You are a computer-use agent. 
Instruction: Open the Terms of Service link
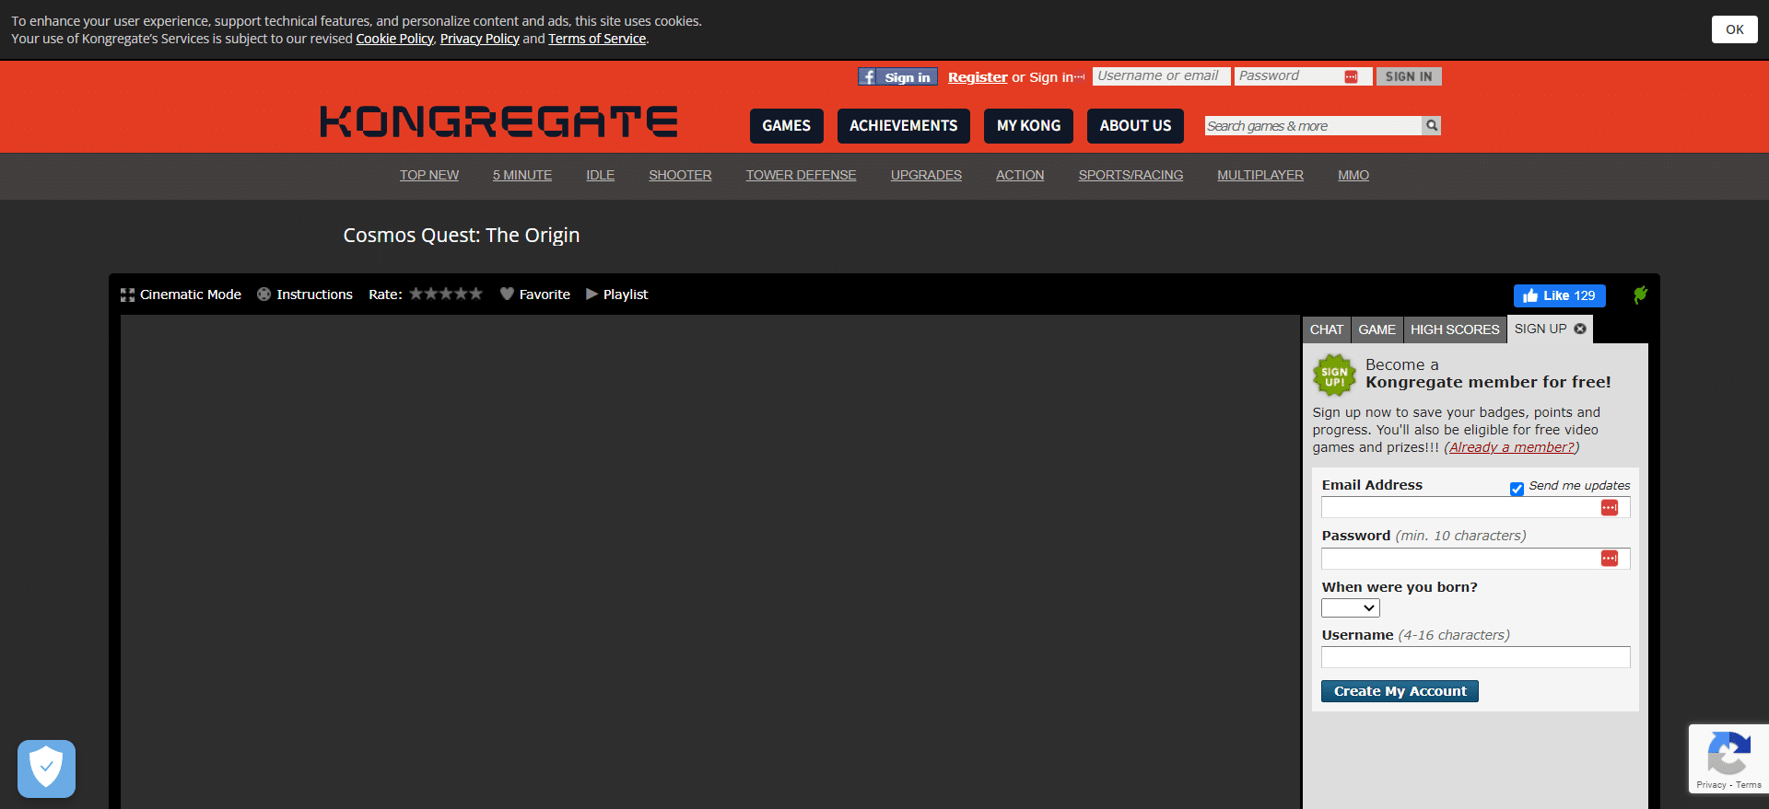[x=597, y=39]
